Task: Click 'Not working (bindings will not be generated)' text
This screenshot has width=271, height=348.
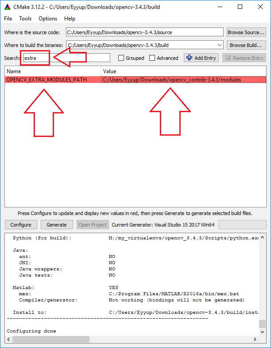Action: [177, 300]
